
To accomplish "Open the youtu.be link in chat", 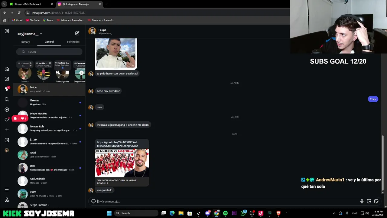I will [x=117, y=144].
